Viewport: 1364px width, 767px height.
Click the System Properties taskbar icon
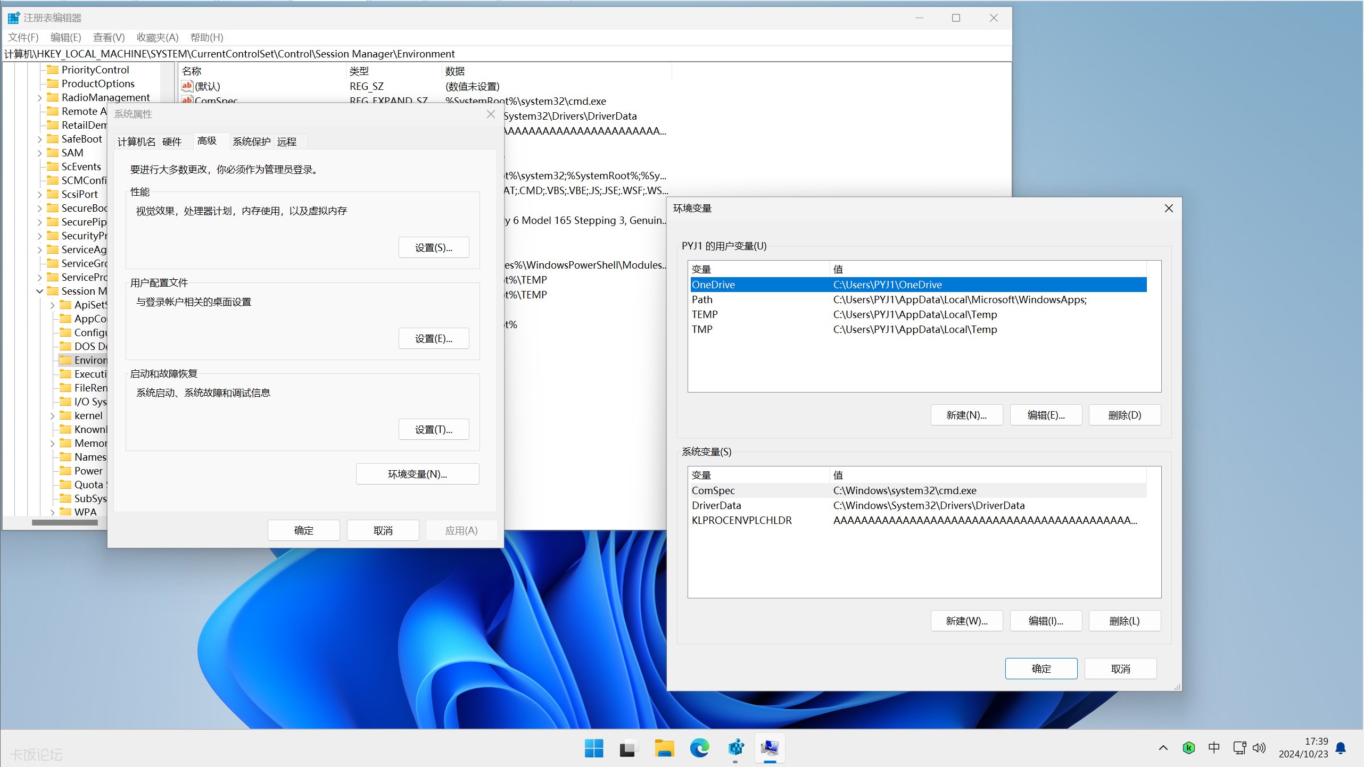coord(770,748)
